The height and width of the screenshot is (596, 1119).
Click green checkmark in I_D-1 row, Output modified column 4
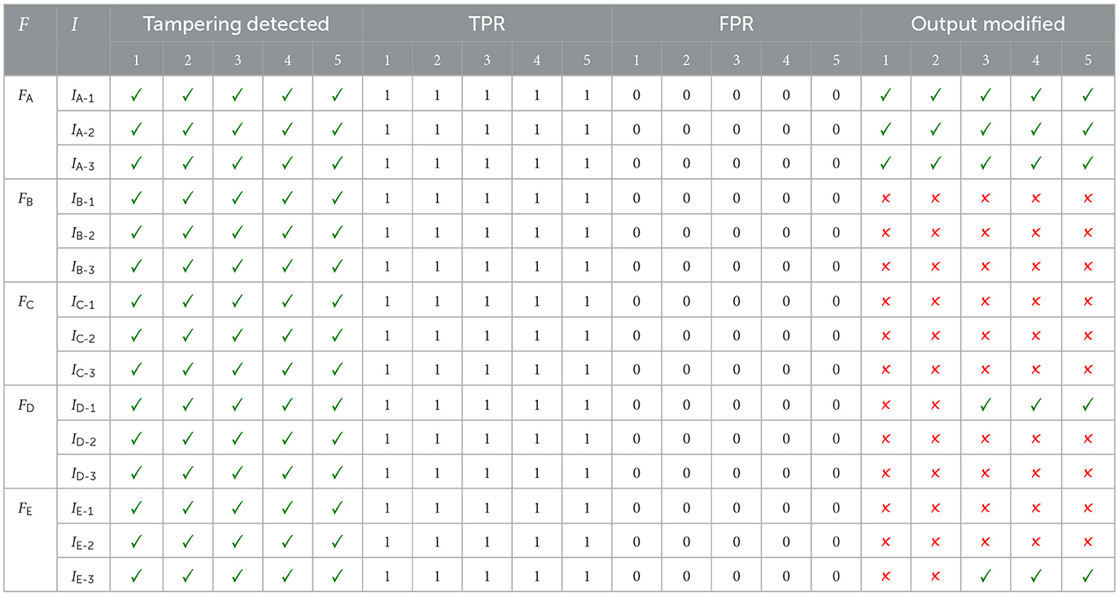(1036, 403)
